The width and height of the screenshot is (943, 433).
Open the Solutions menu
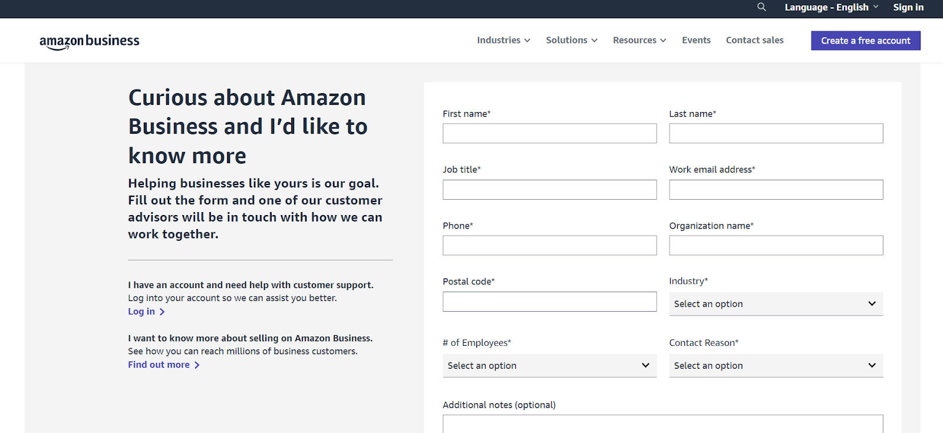[x=571, y=40]
